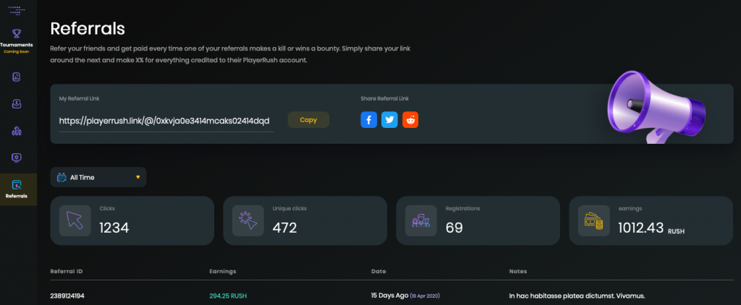Click the 'Coming Soon' label under Tournaments
The height and width of the screenshot is (305, 741).
click(17, 51)
